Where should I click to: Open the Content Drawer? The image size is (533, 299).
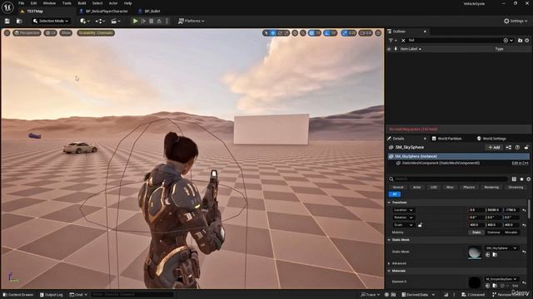(x=18, y=295)
